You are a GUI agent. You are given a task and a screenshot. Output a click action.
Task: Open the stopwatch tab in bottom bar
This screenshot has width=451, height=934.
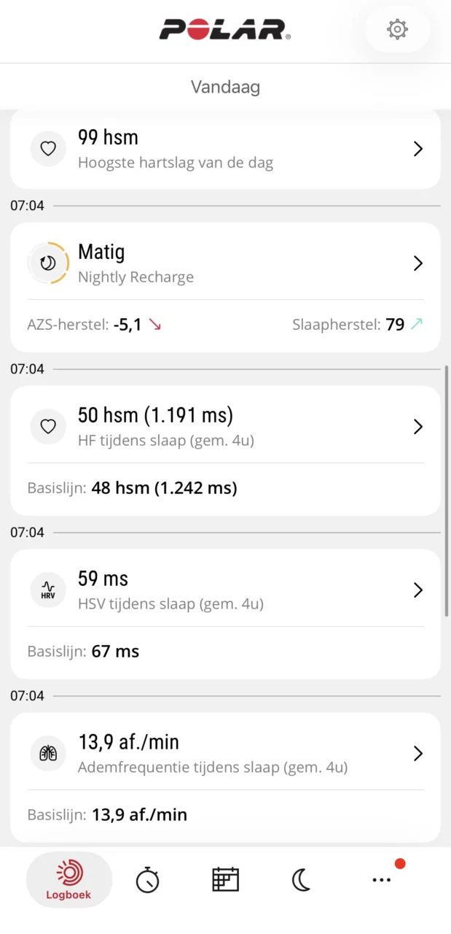pyautogui.click(x=147, y=879)
